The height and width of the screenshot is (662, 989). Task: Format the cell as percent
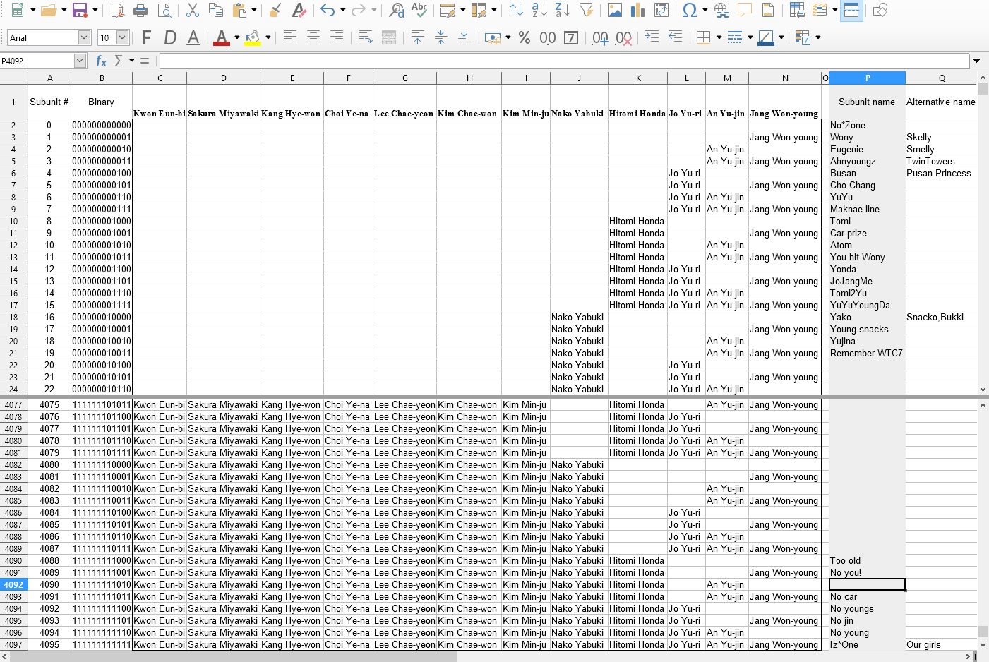525,37
